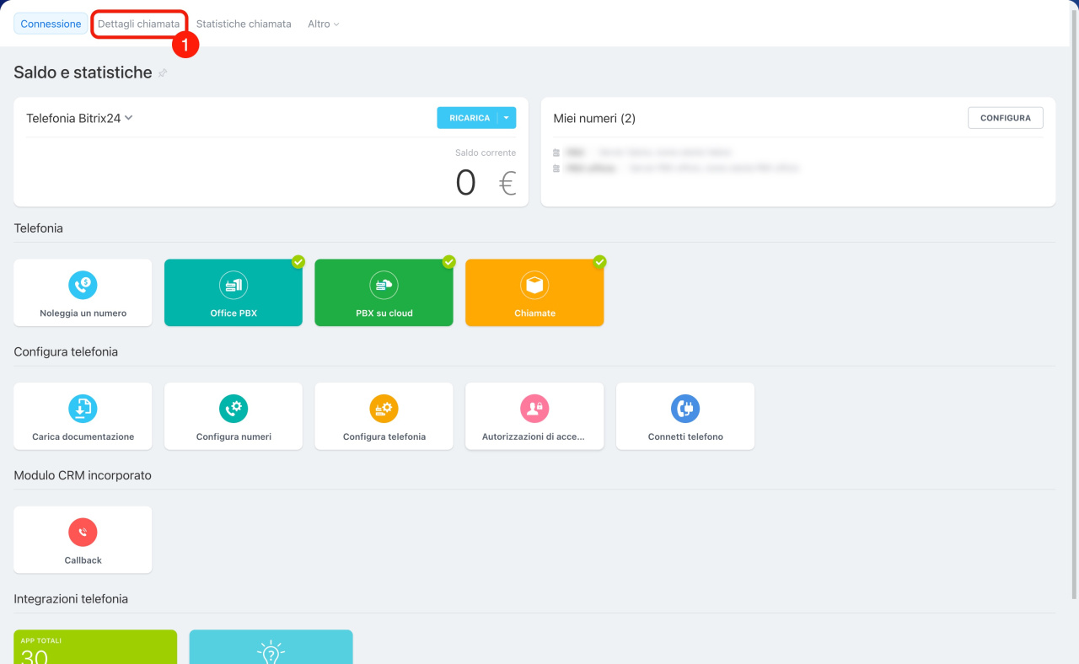Open the Carica documentazione icon
Screen dimensions: 1079x664
tap(83, 409)
